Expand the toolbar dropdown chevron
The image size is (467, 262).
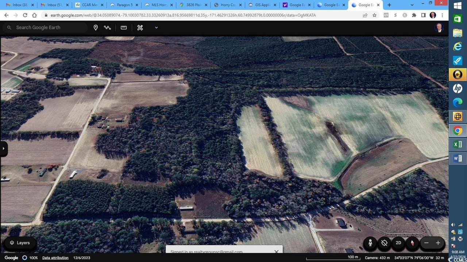click(156, 28)
